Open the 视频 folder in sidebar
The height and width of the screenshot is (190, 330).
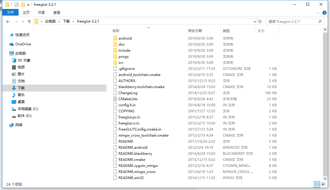(x=21, y=67)
